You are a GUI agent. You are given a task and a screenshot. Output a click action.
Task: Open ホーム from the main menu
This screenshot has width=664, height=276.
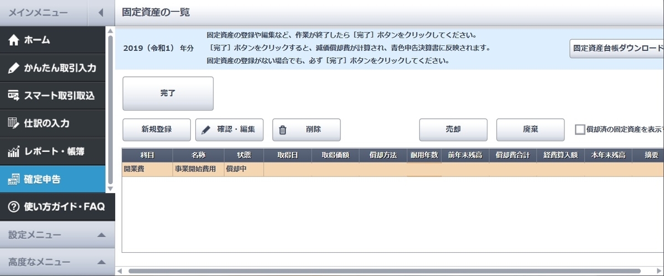point(53,40)
